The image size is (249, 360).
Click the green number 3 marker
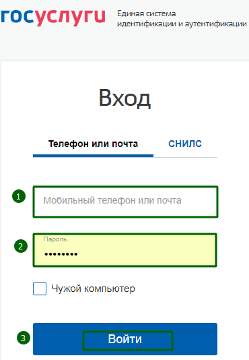pos(24,338)
